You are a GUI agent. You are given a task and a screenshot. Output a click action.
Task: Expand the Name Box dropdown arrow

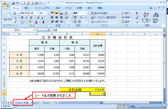34,30
